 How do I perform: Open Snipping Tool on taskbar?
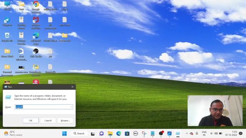click(x=144, y=133)
